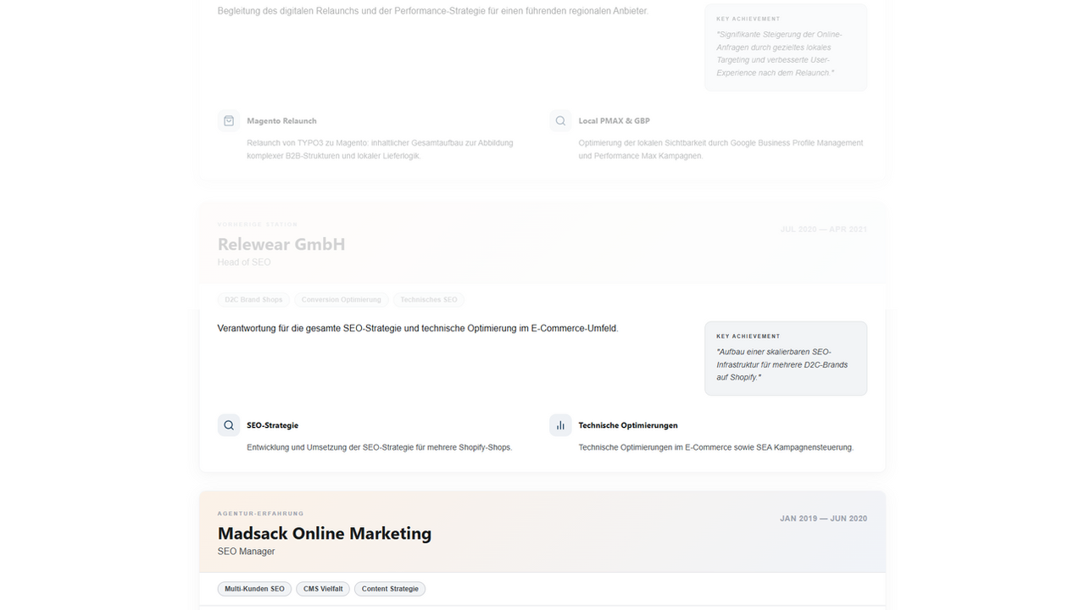
Task: Click the Optimierung der lokalen Sichtbarkeit description
Action: (721, 149)
